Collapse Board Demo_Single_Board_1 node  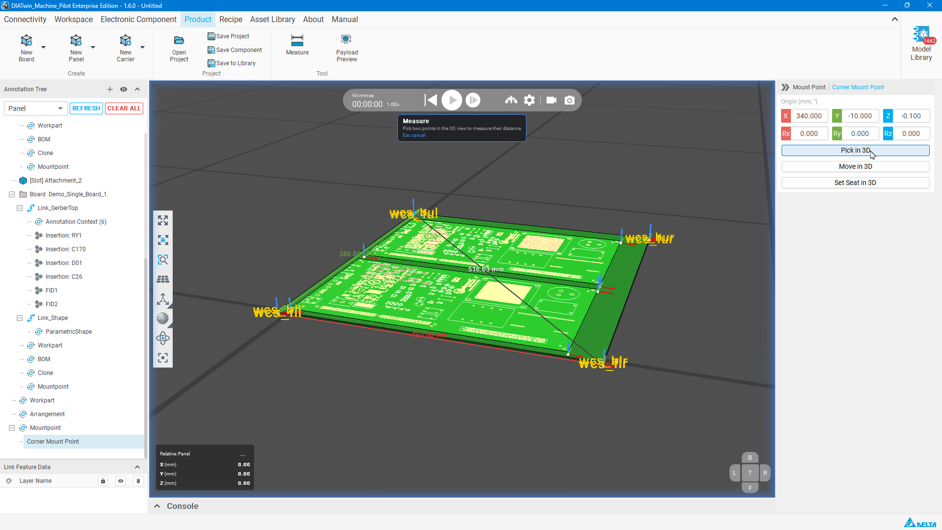click(x=12, y=194)
